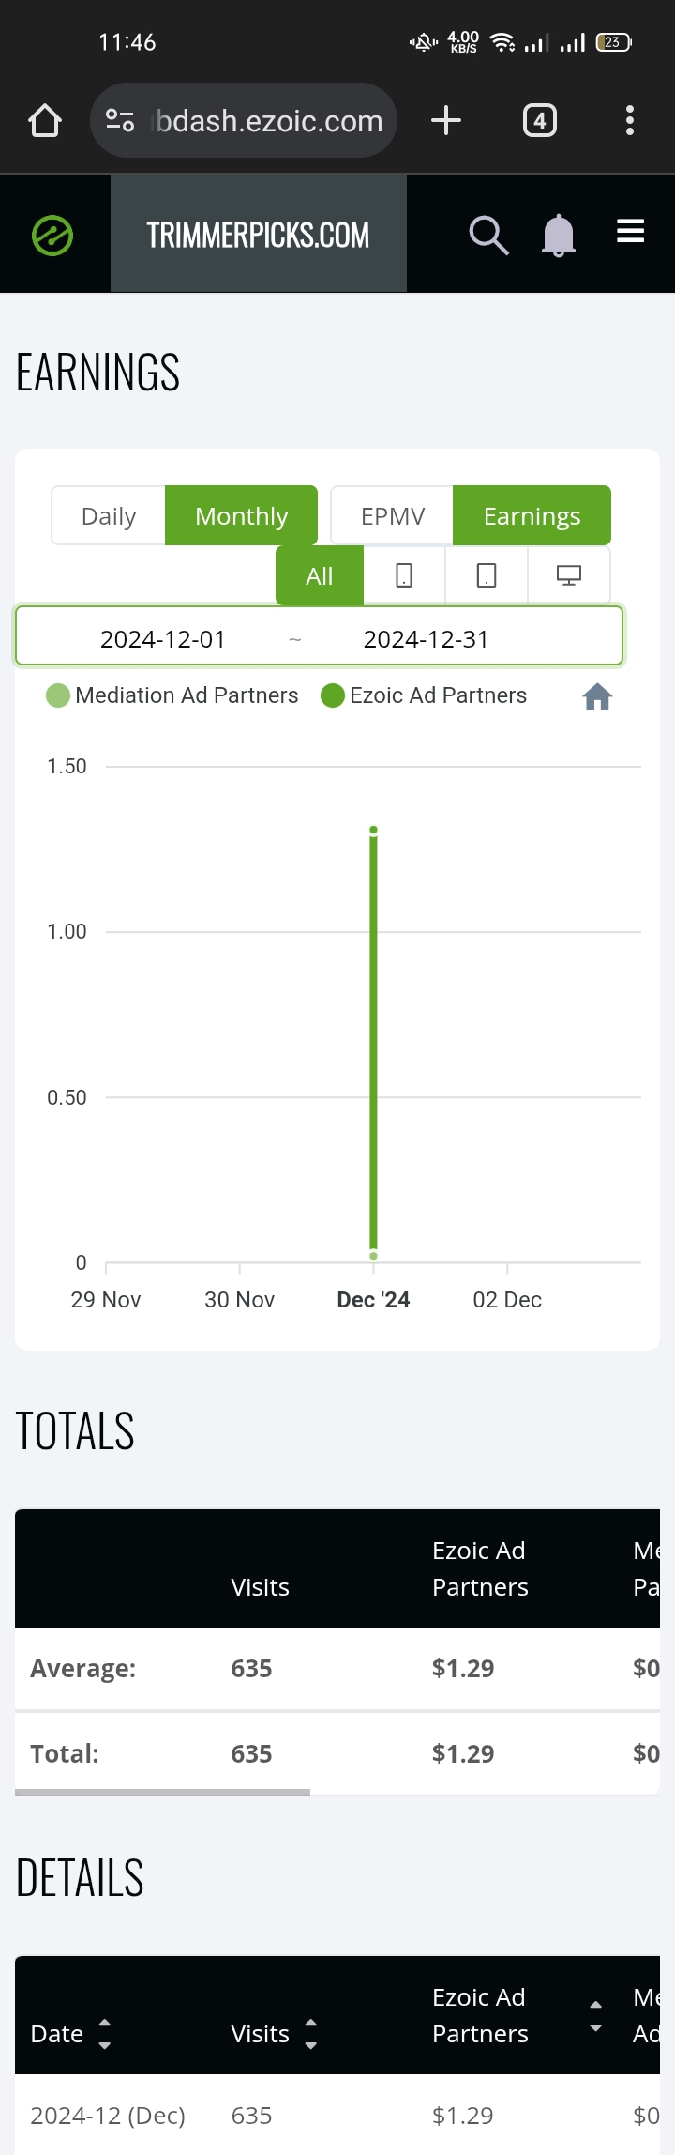
Task: Open browser tab switcher showing 4
Action: point(540,121)
